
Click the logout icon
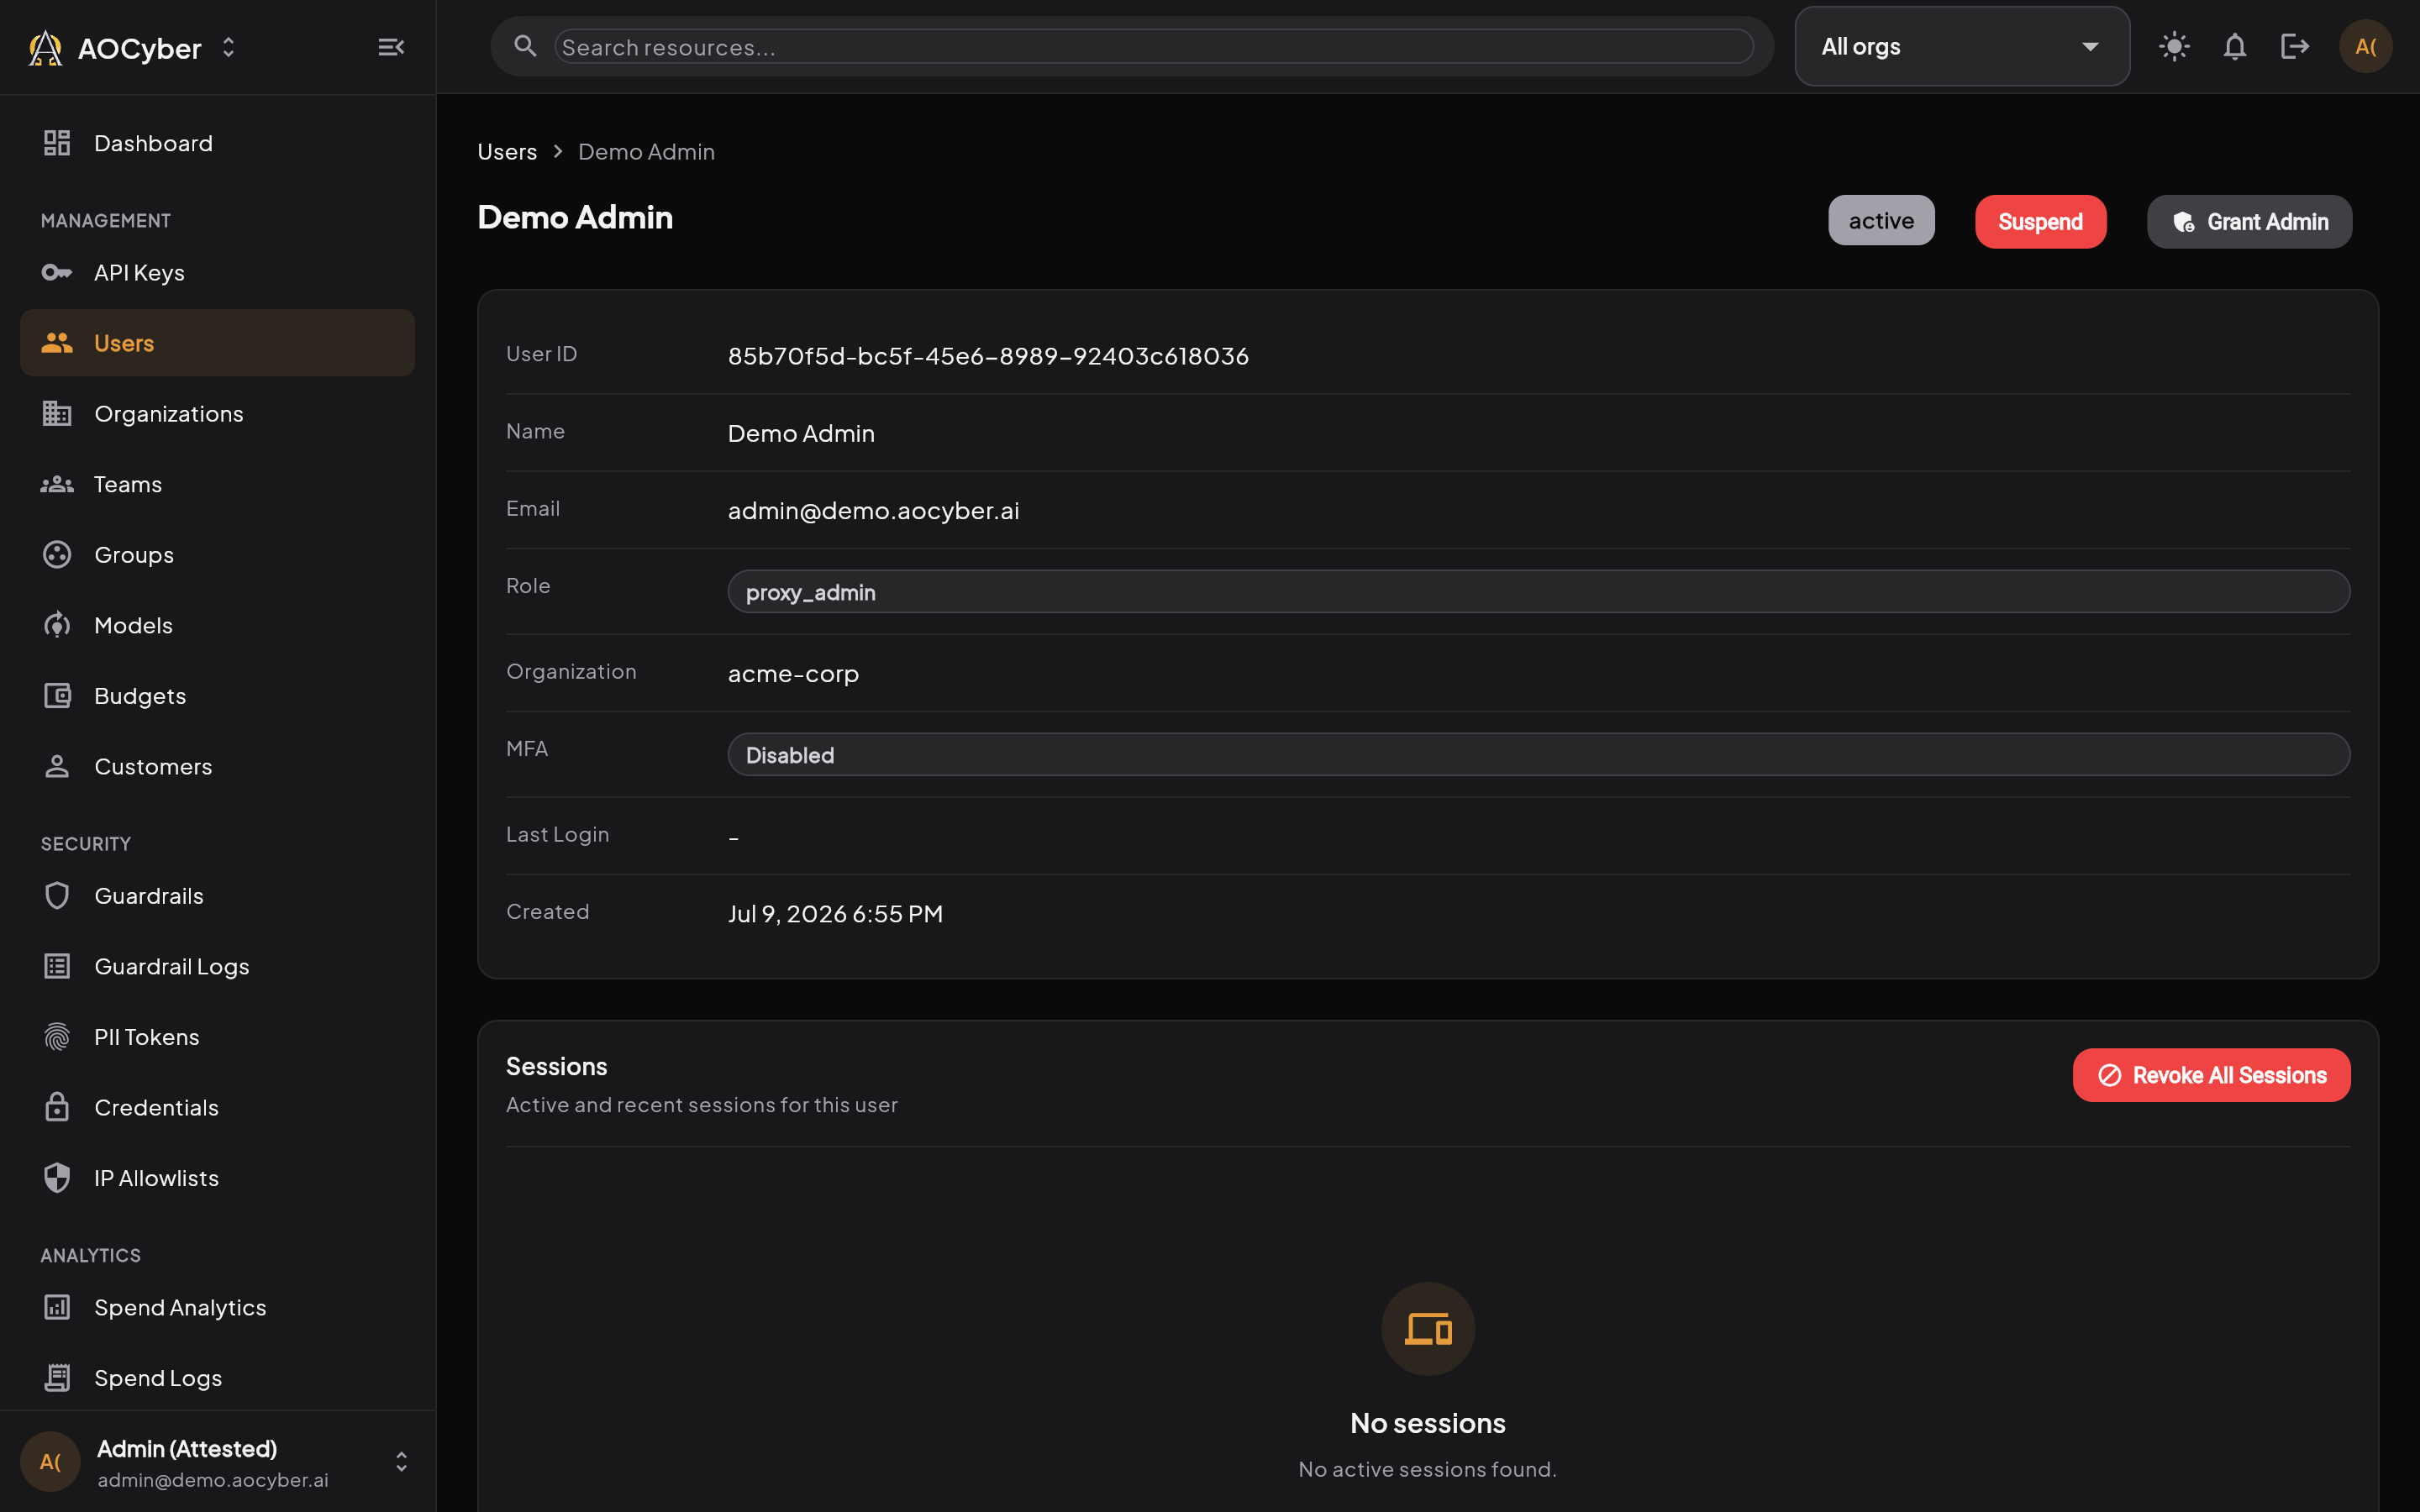2294,46
